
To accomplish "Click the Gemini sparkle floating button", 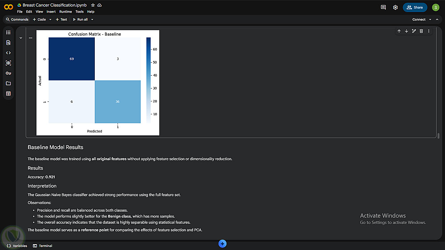I will [x=222, y=243].
